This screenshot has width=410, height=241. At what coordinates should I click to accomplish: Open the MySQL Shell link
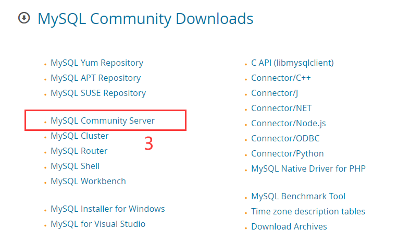click(x=75, y=166)
